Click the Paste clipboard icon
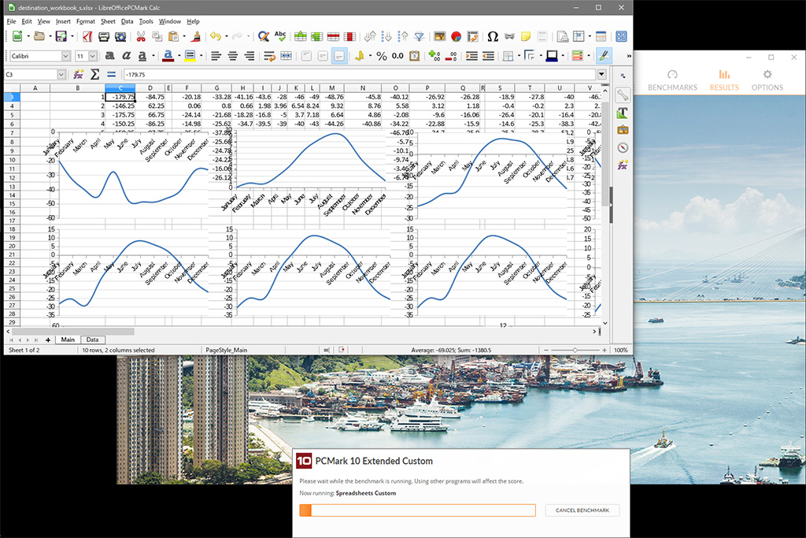Viewport: 806px width, 538px height. tap(173, 36)
